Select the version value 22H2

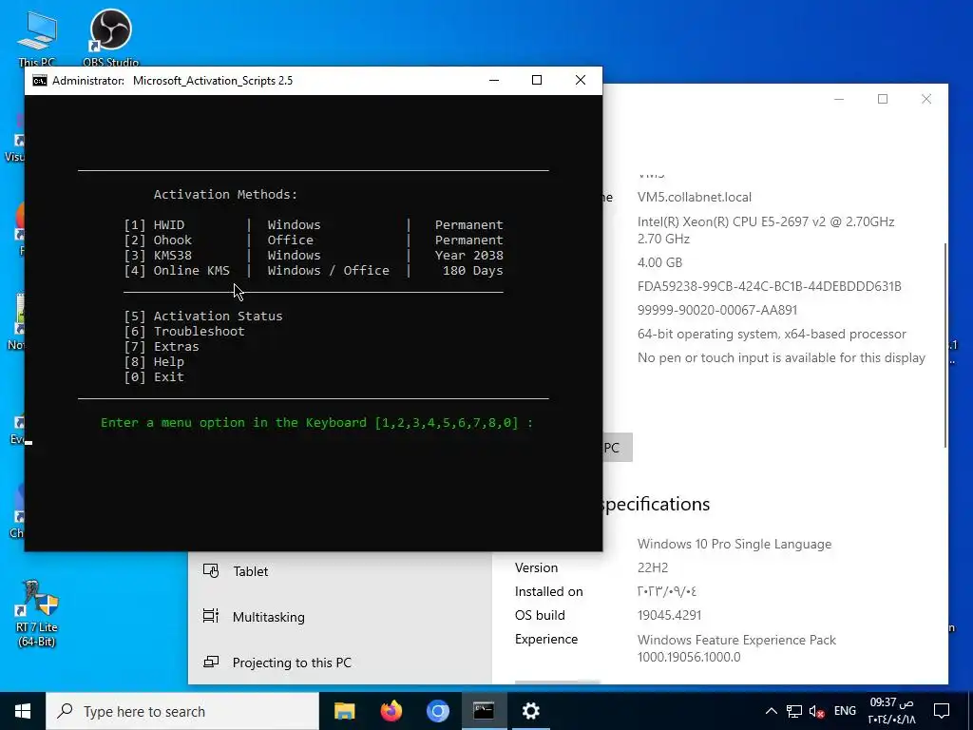[x=653, y=568]
